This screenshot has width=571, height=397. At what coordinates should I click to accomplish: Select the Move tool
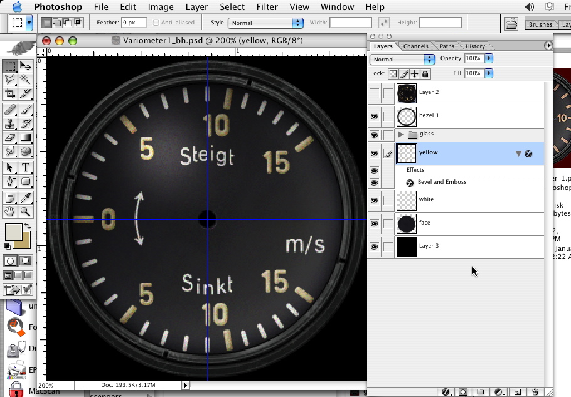[26, 66]
